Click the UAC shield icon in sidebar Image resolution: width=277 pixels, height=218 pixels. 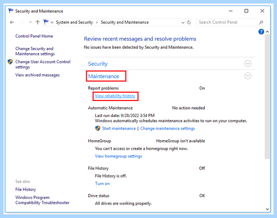click(x=10, y=62)
